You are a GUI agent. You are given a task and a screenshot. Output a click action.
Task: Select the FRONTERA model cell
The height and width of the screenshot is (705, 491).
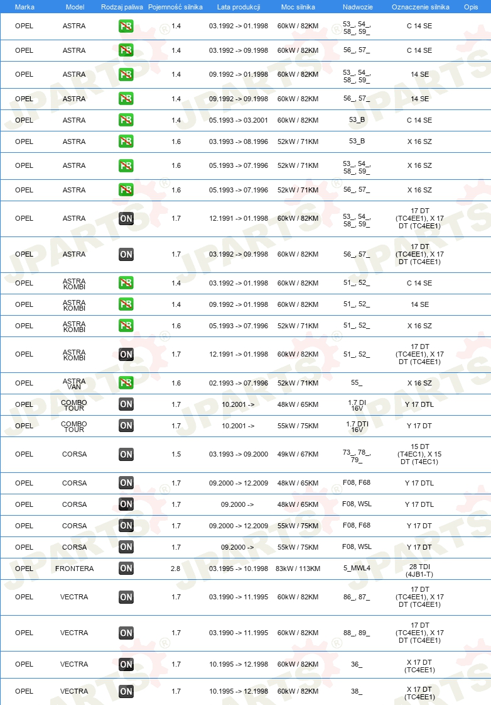tap(75, 569)
